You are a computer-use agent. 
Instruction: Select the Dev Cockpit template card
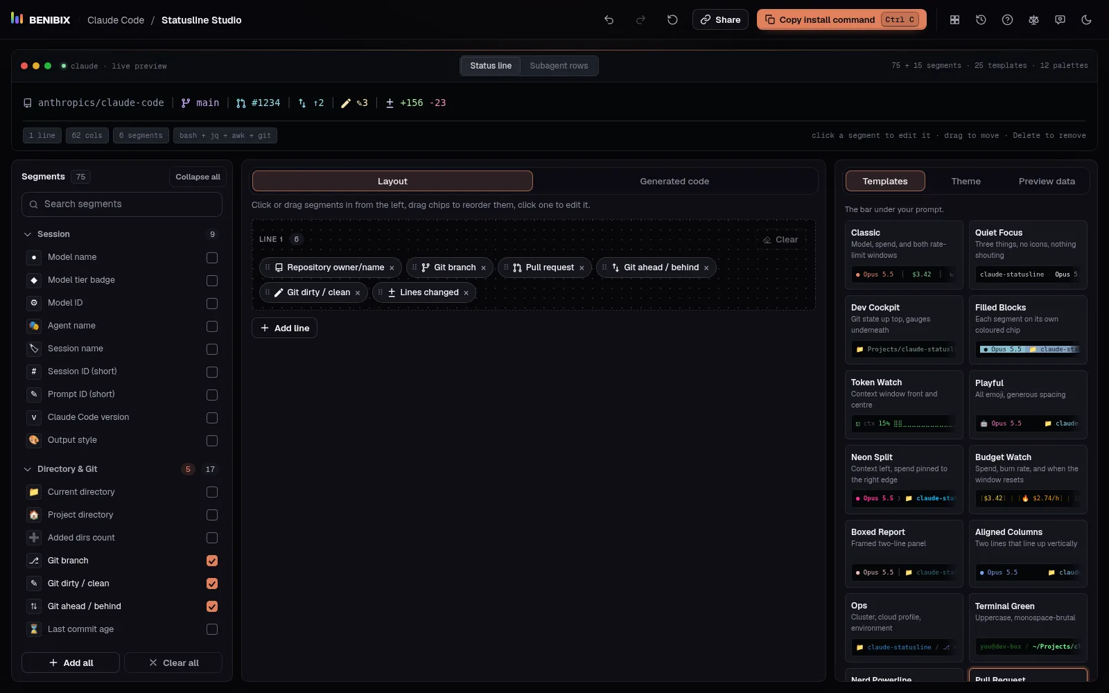click(x=904, y=330)
